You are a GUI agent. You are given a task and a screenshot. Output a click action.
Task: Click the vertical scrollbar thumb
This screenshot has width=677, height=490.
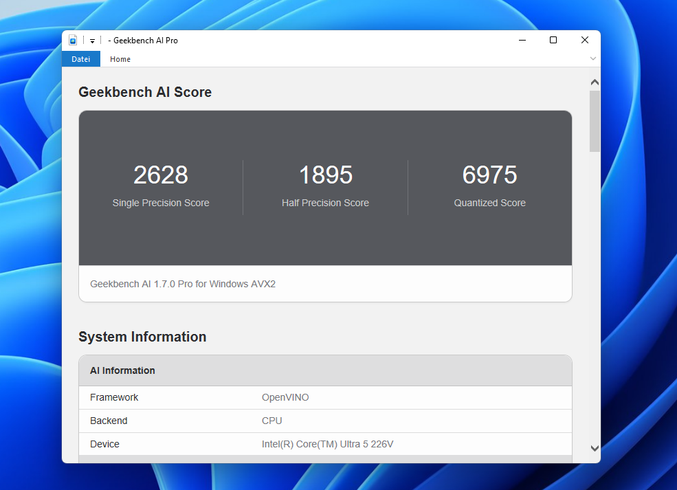click(595, 122)
